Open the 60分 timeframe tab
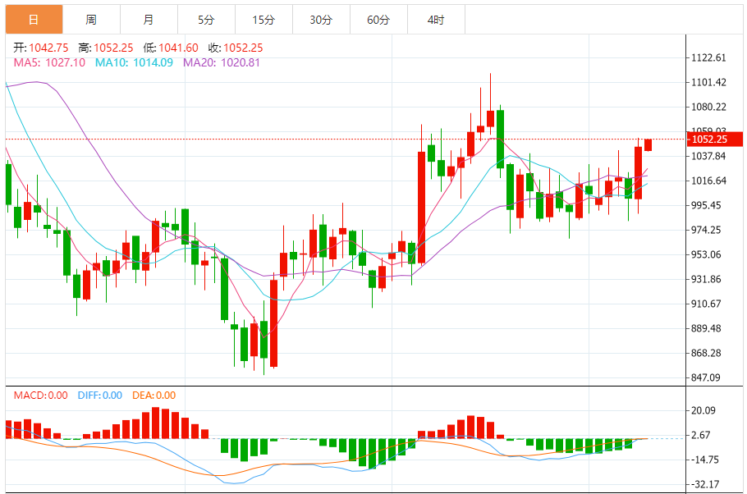 (378, 20)
